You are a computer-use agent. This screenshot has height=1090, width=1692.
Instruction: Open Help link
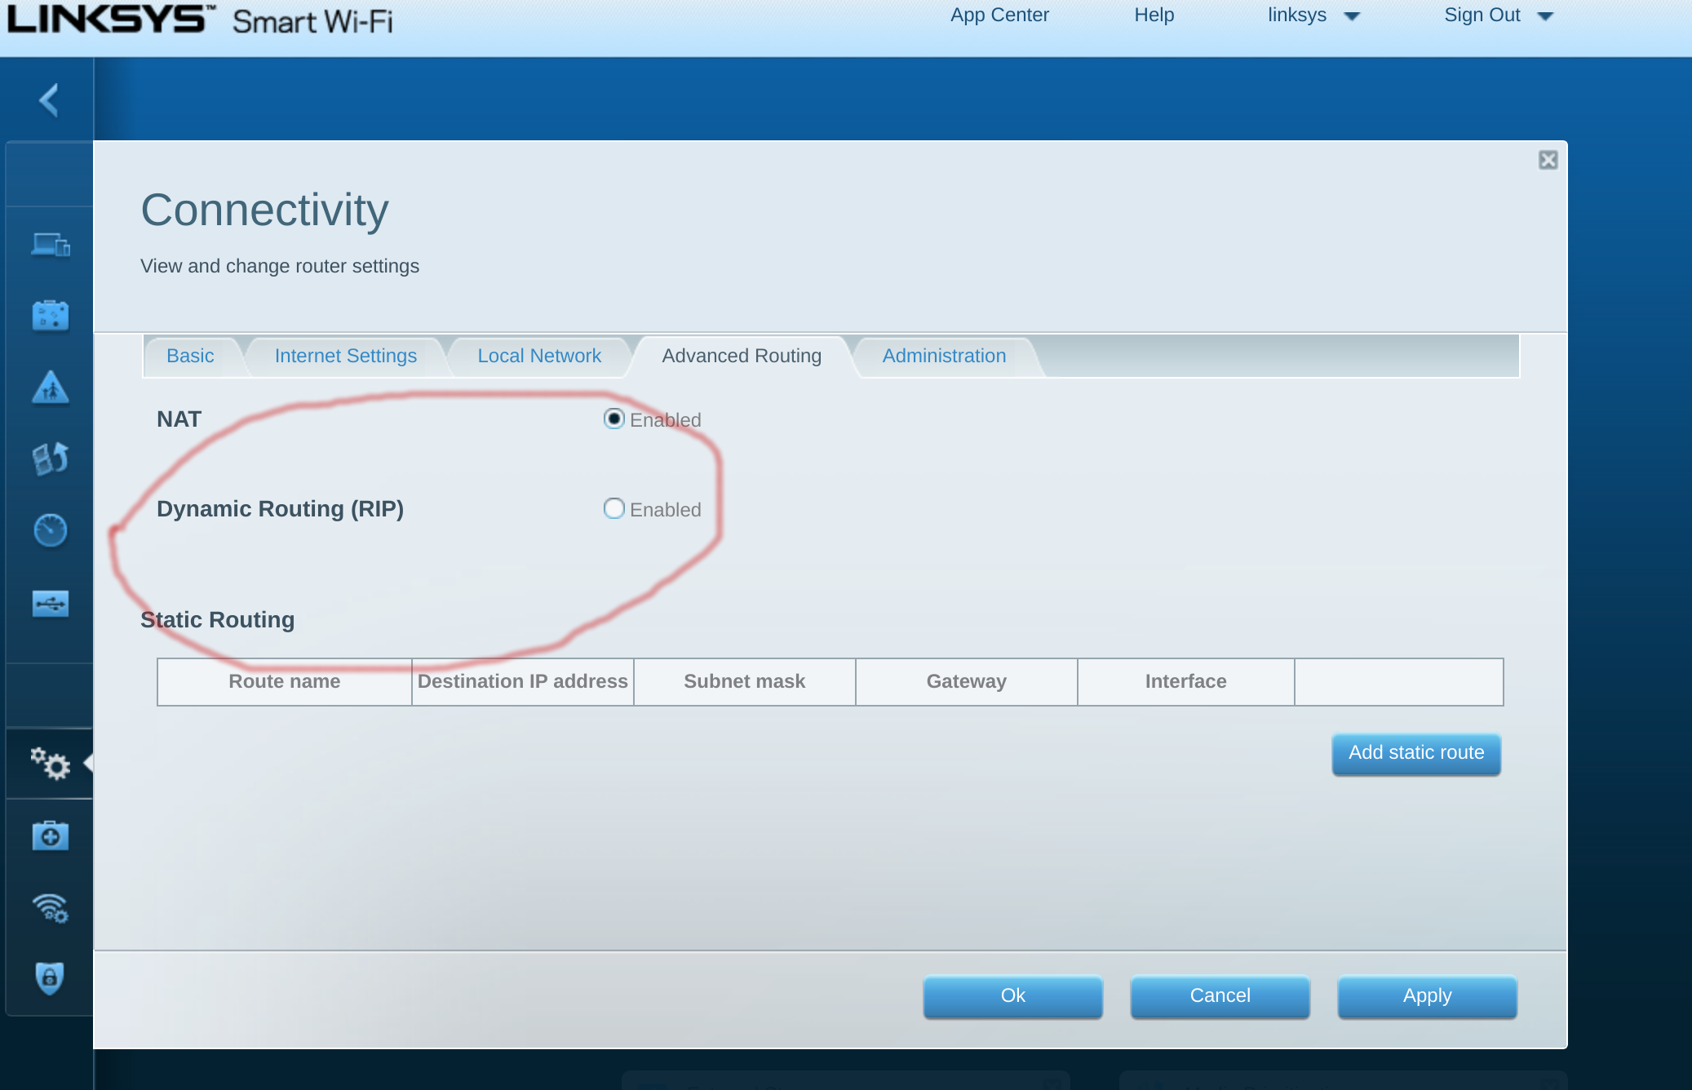pyautogui.click(x=1154, y=15)
